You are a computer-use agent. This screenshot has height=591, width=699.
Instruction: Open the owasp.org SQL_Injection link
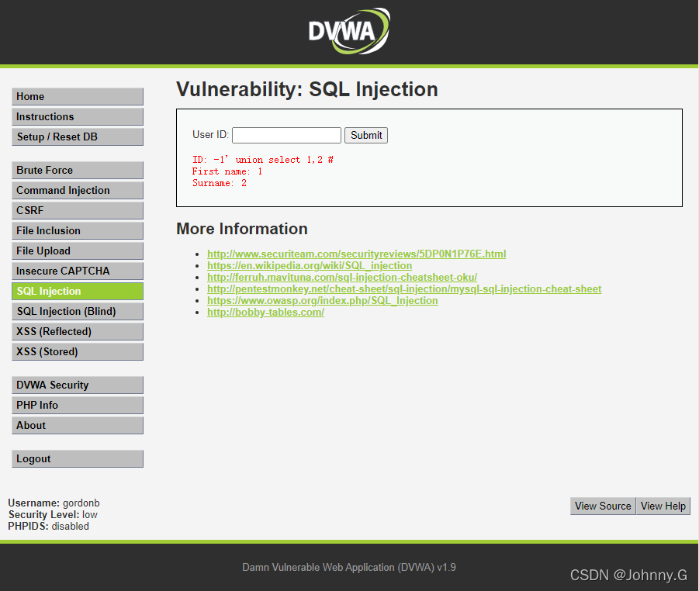click(322, 300)
